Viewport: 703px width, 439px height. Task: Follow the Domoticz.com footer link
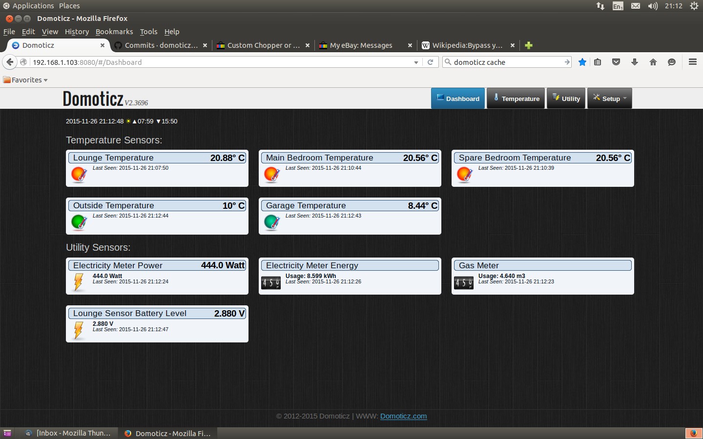[403, 416]
